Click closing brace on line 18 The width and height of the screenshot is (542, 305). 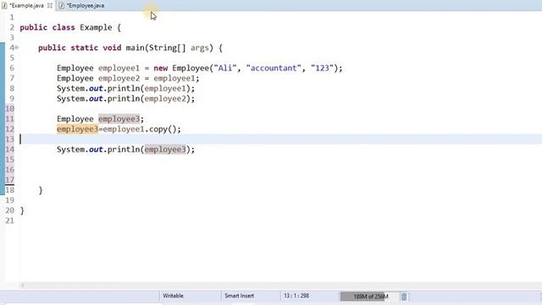pos(41,190)
